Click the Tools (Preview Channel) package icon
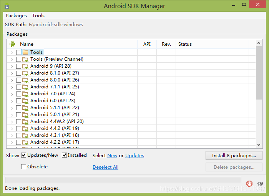Image resolution: width=269 pixels, height=196 pixels. tap(25, 60)
